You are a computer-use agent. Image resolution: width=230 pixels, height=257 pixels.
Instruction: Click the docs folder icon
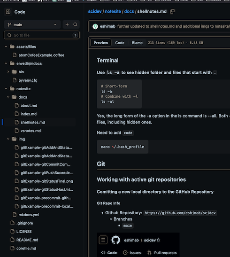[15, 97]
